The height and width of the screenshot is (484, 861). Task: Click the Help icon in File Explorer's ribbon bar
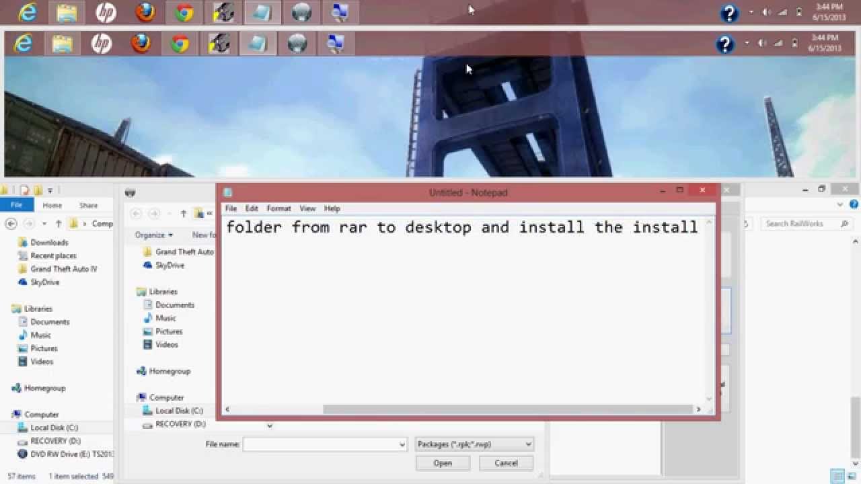[854, 205]
